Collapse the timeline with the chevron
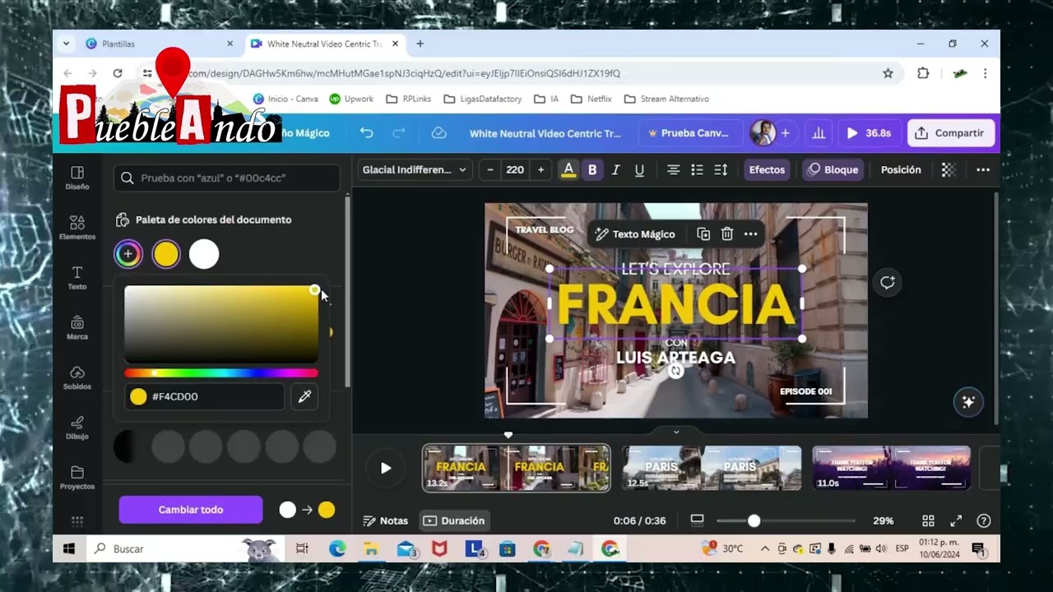This screenshot has height=592, width=1053. tap(676, 432)
